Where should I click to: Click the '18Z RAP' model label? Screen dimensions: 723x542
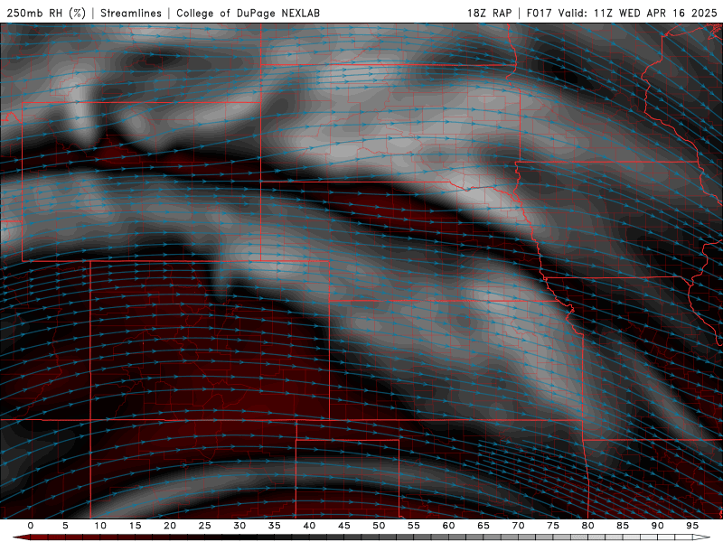click(489, 13)
